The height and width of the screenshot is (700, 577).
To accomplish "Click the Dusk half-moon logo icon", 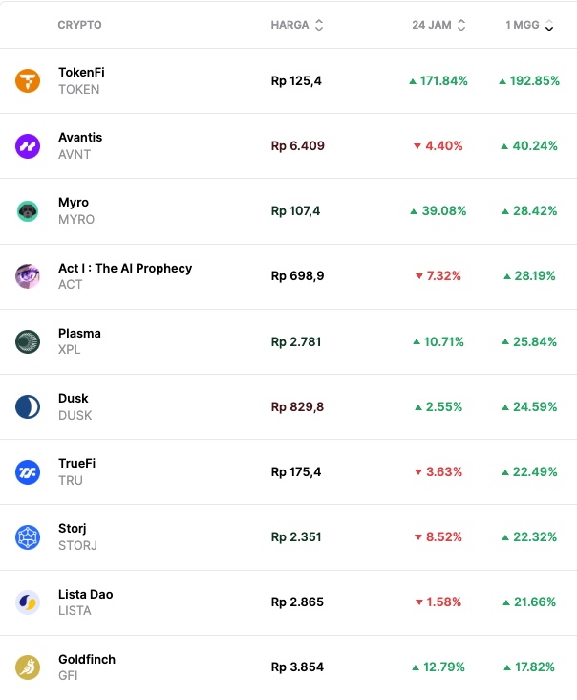I will pyautogui.click(x=28, y=406).
